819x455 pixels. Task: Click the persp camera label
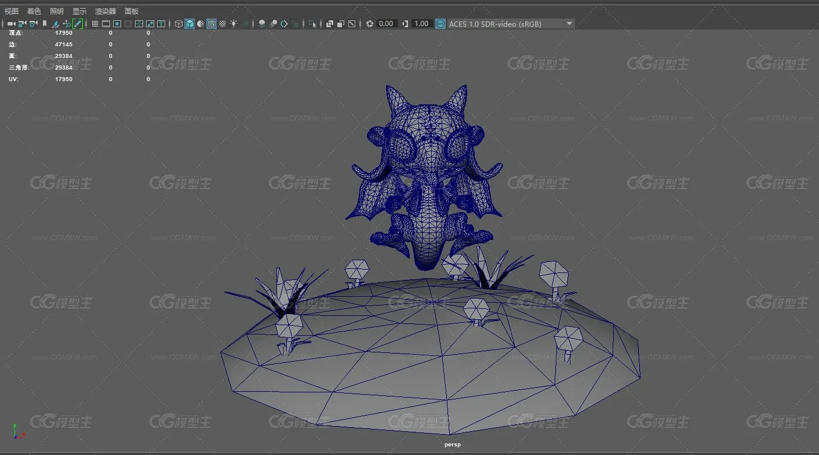tap(453, 445)
